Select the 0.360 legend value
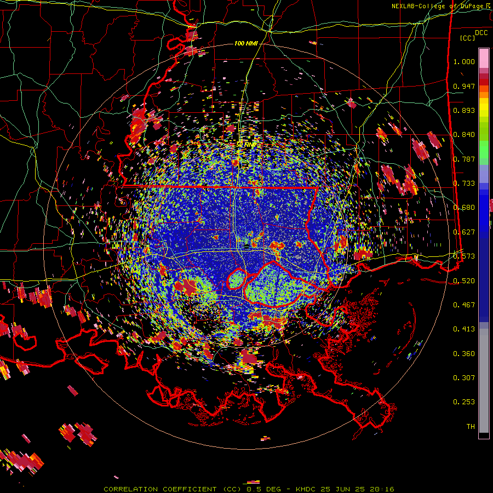The image size is (493, 493). tap(464, 353)
